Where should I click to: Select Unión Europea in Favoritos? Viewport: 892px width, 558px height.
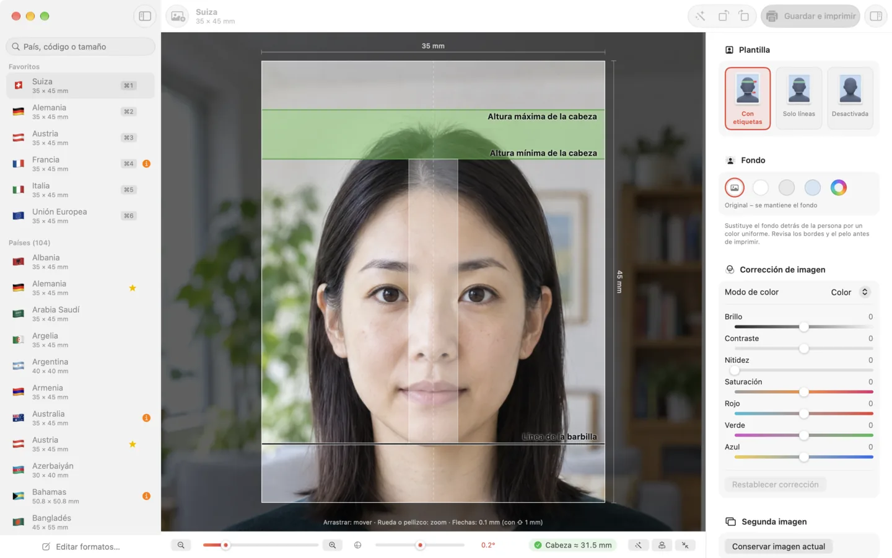[81, 216]
